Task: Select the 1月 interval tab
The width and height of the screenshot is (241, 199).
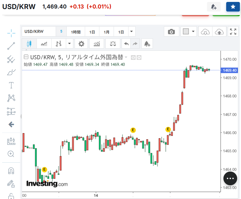Action: (107, 32)
